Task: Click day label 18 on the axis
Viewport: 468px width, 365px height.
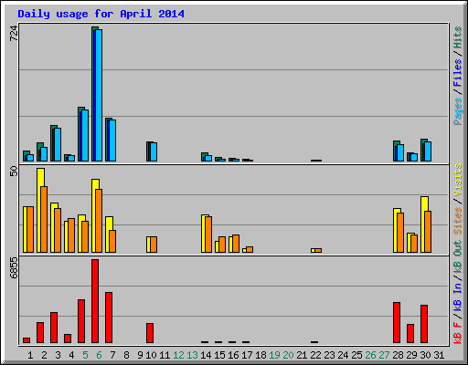Action: point(261,355)
